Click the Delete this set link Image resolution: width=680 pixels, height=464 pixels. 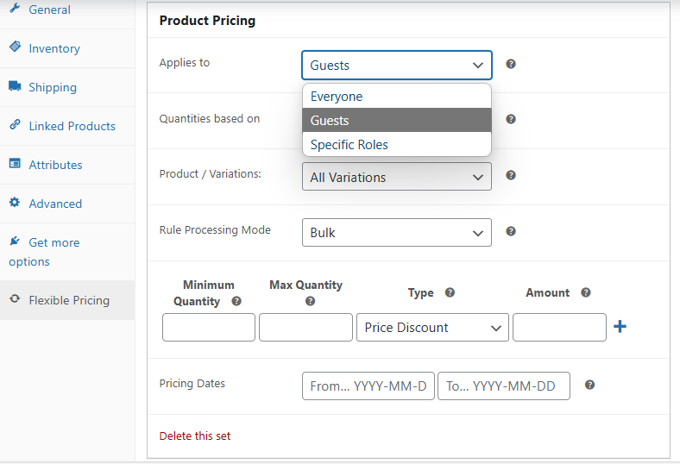point(195,436)
